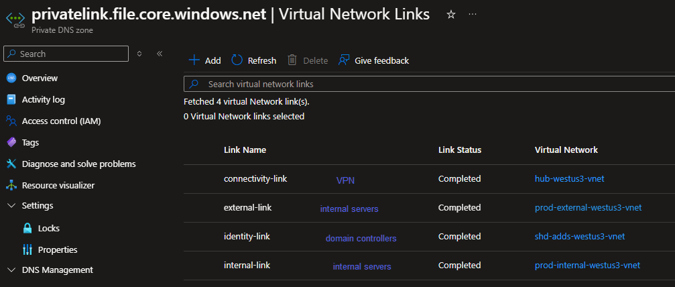Click the Locks padlock icon
The width and height of the screenshot is (675, 287).
(x=27, y=228)
